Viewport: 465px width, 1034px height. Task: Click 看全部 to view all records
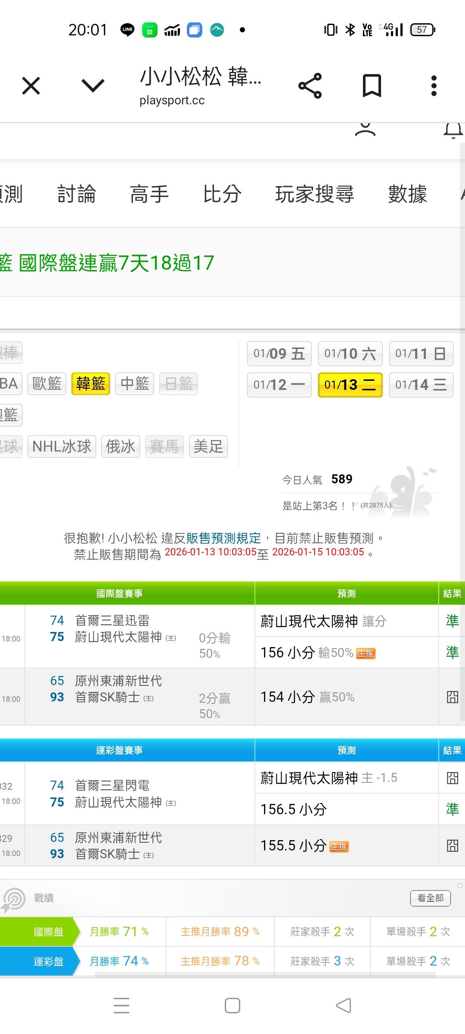[430, 898]
